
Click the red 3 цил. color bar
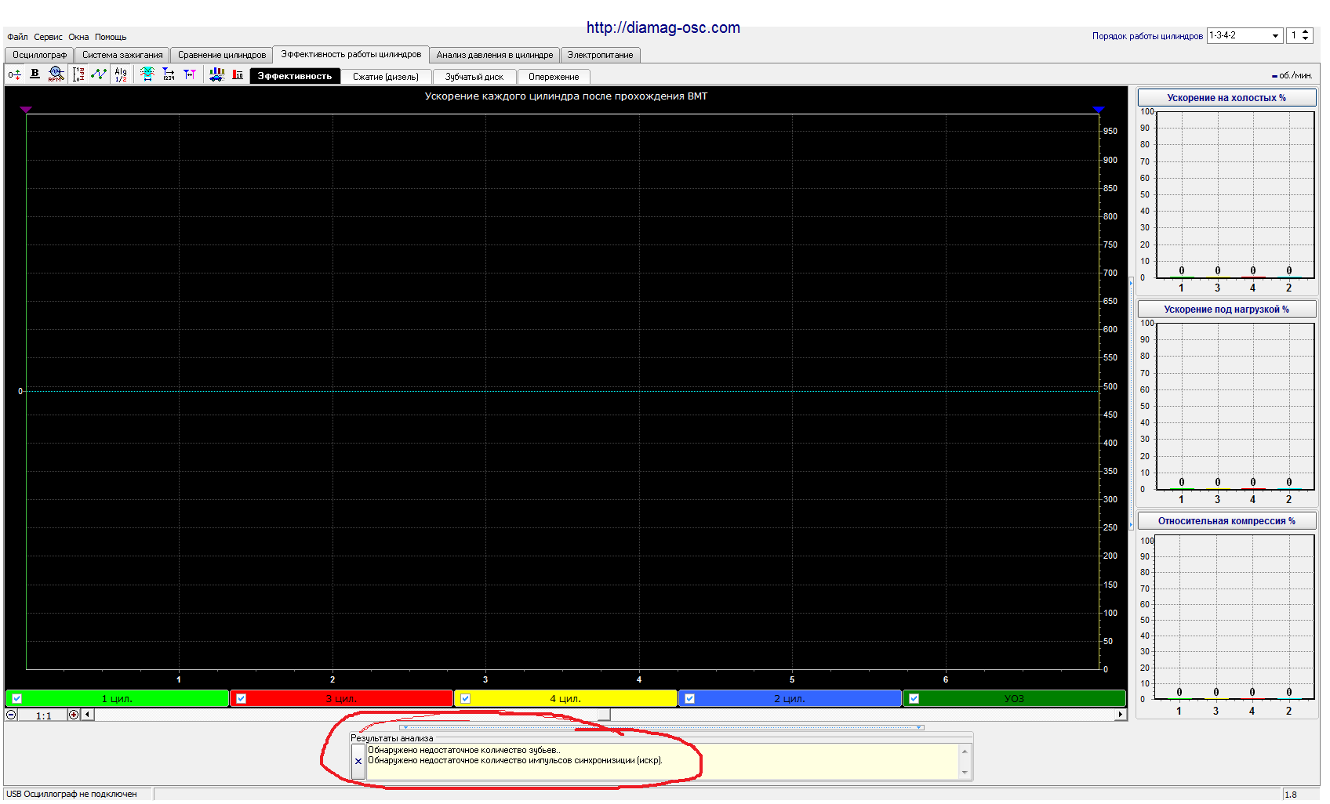[x=341, y=698]
